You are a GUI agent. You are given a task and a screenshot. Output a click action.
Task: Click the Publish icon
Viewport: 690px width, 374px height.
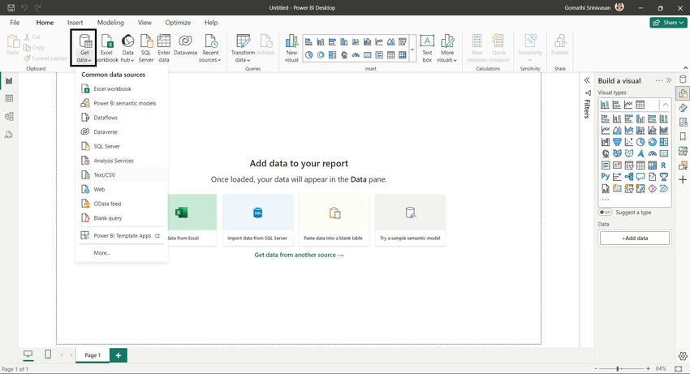tap(560, 41)
